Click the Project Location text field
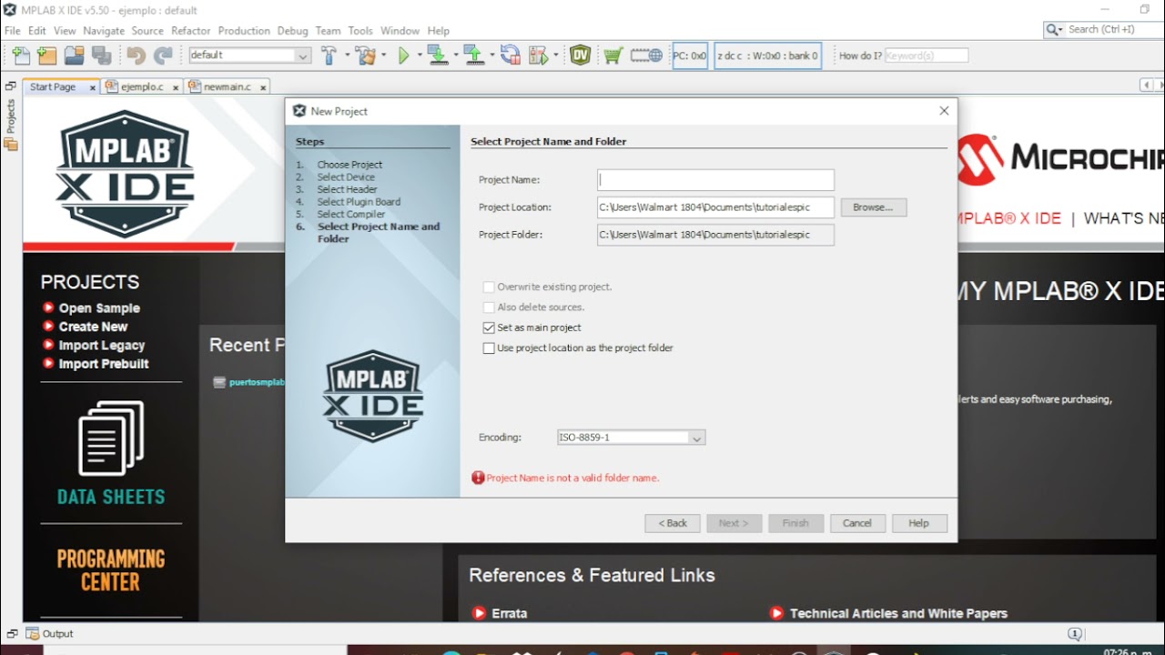Viewport: 1165px width, 655px height. point(715,207)
